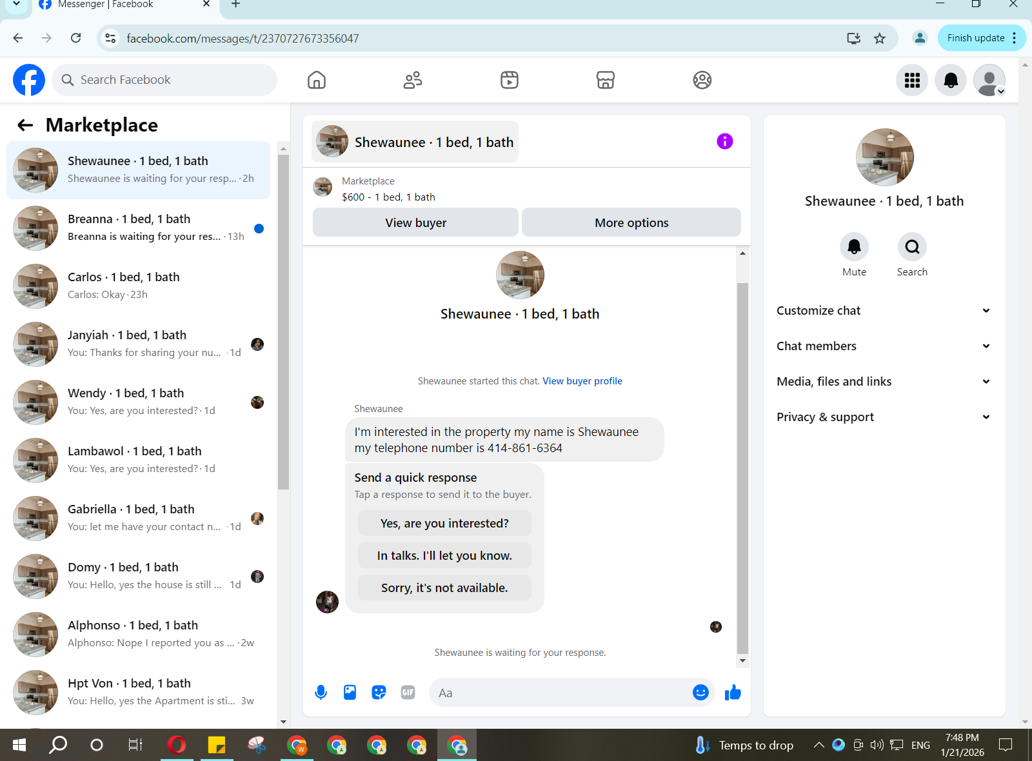Open the Shewaunee conversation in list

138,170
